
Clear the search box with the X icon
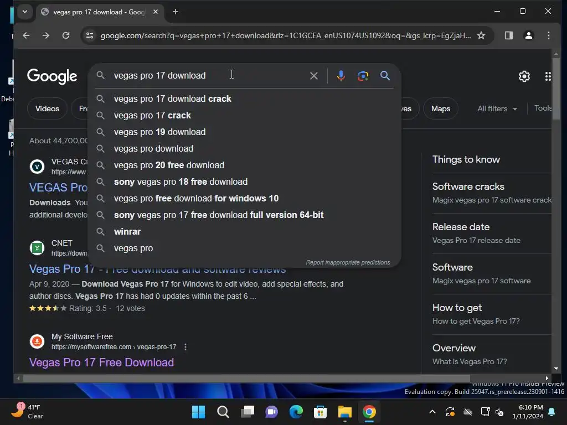(313, 76)
